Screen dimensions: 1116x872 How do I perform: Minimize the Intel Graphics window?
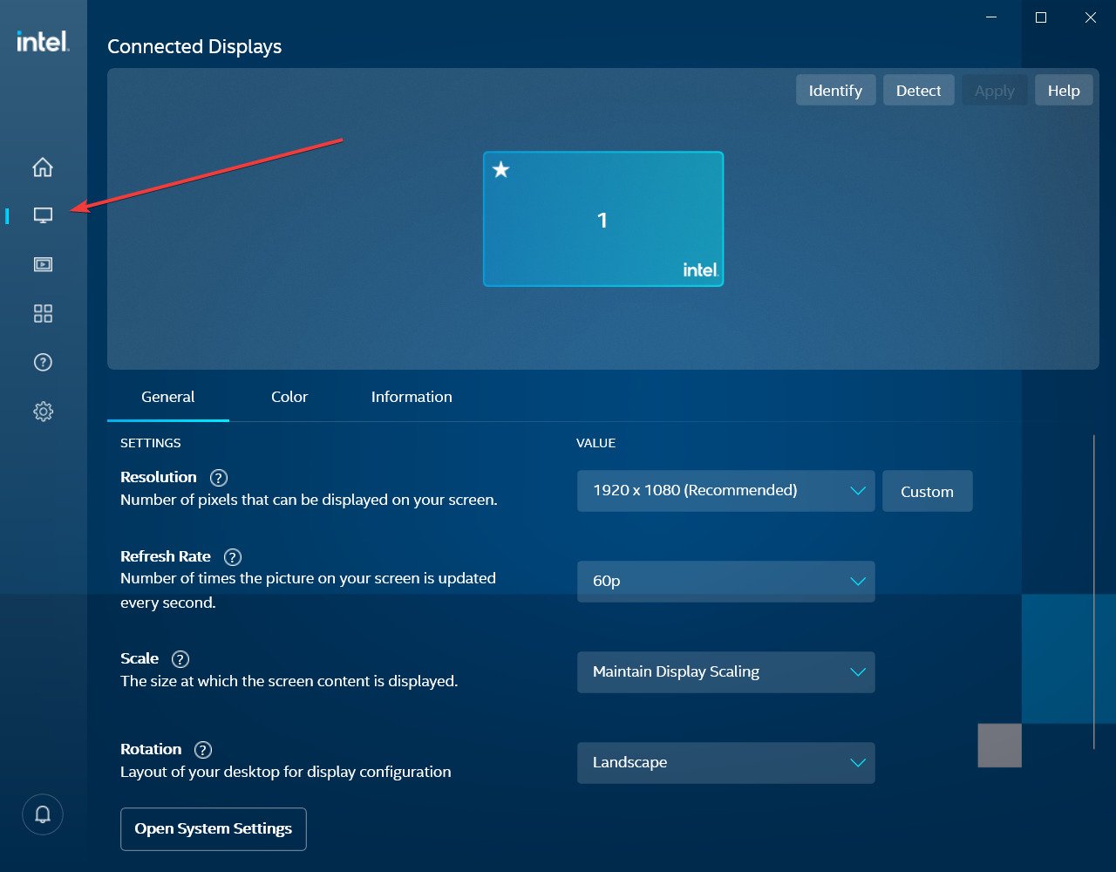coord(991,17)
